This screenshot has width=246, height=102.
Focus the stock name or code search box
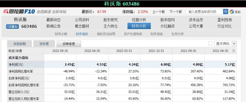click(205, 12)
